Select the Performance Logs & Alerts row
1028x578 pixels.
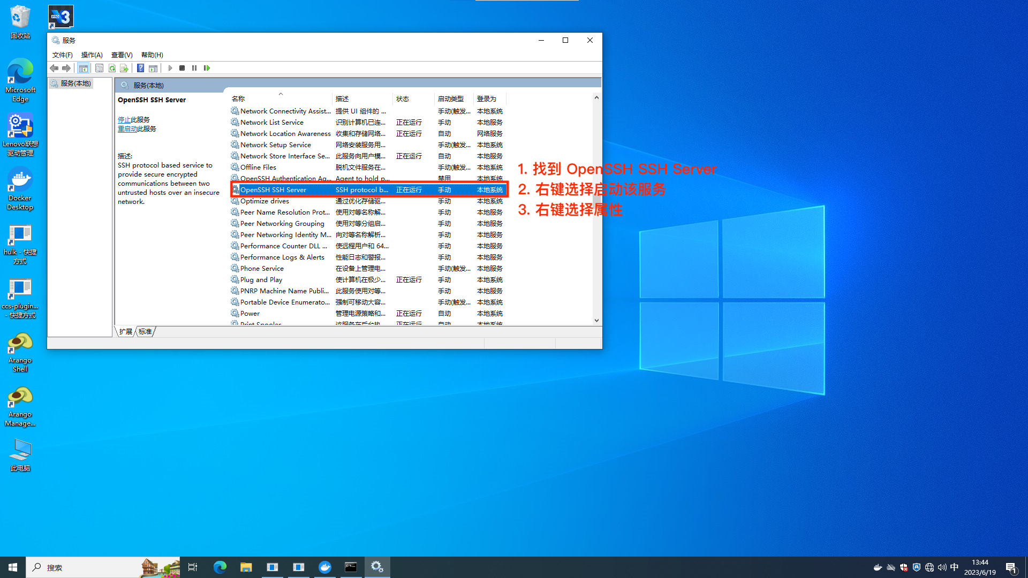368,257
